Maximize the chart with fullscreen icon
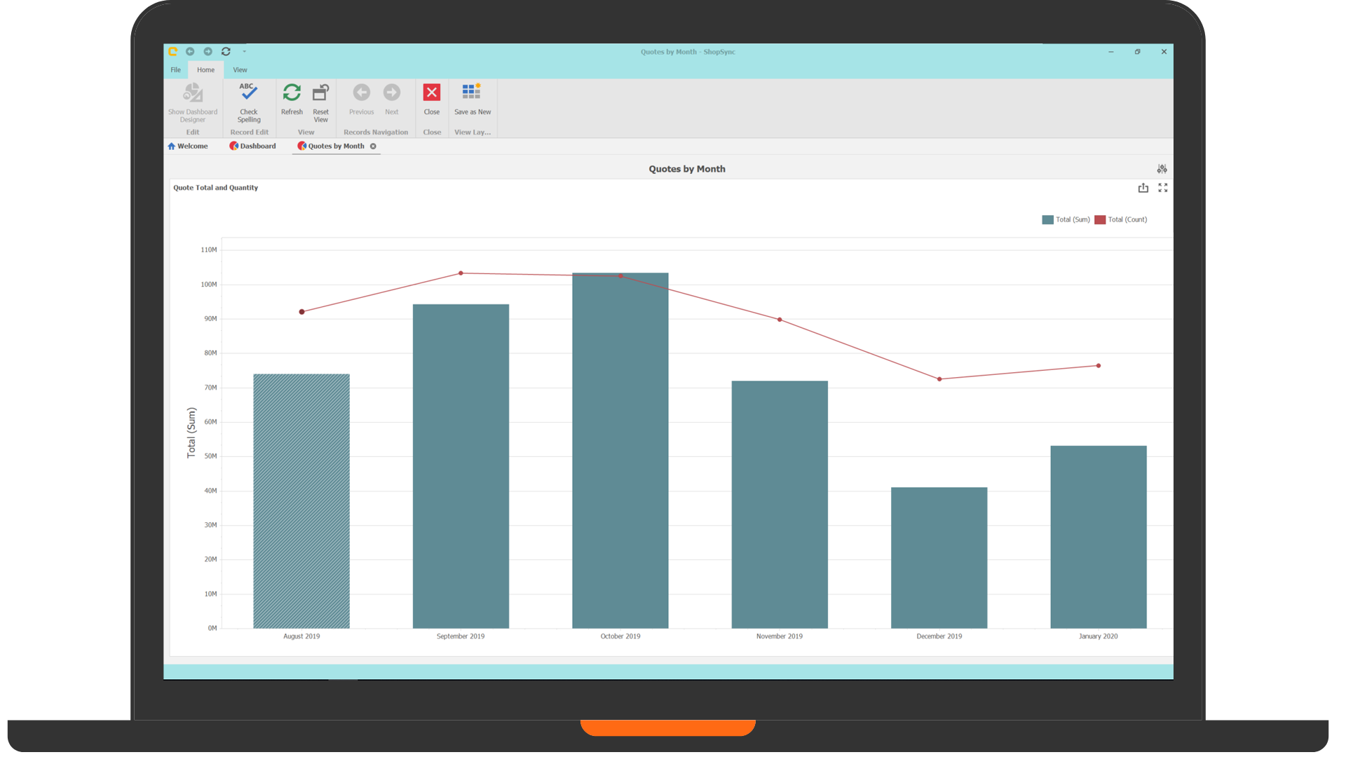 point(1163,188)
